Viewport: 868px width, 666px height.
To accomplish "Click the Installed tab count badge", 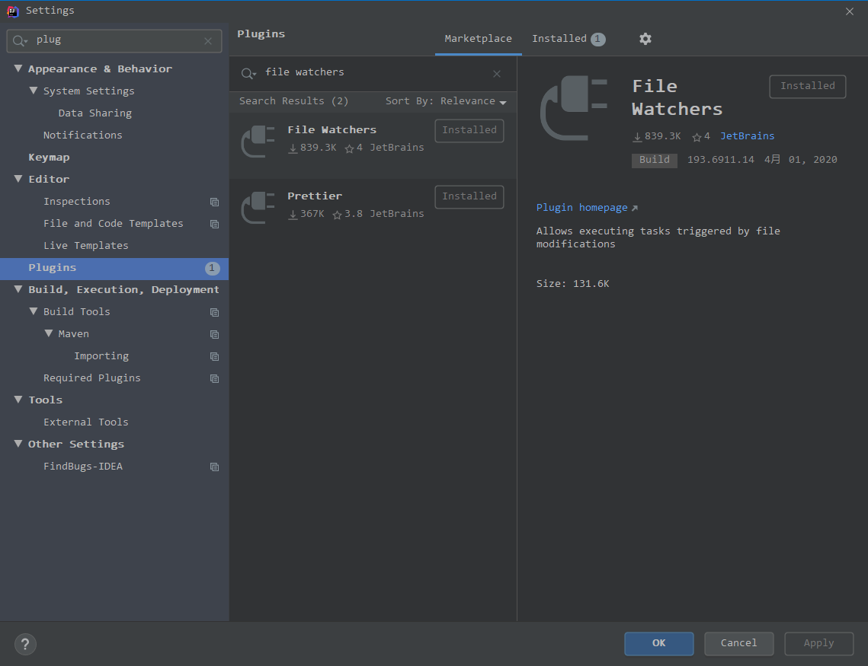I will pos(598,40).
